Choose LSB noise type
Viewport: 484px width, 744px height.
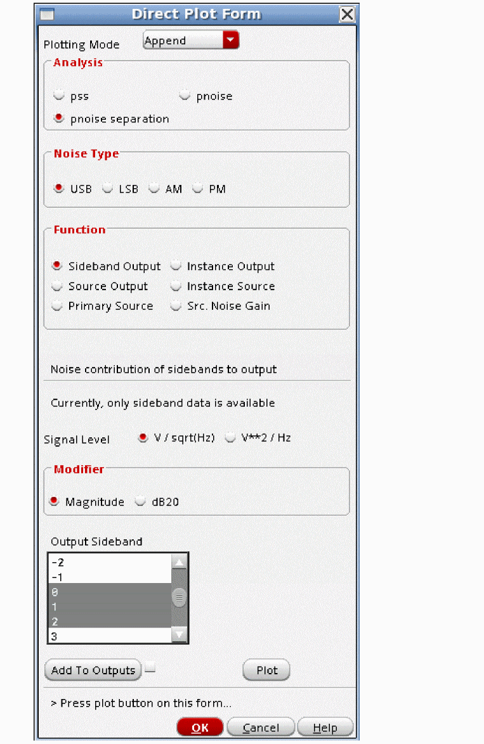tap(108, 188)
